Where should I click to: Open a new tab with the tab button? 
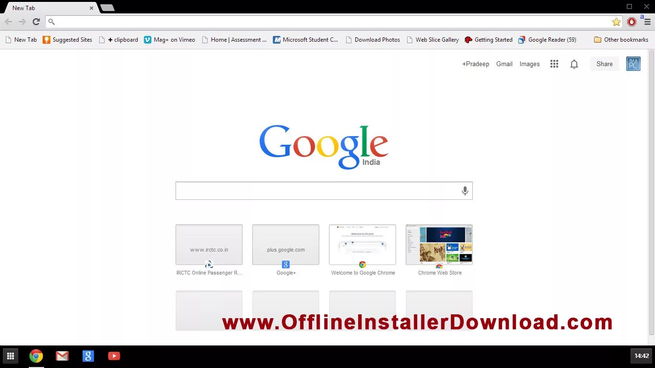pyautogui.click(x=107, y=8)
